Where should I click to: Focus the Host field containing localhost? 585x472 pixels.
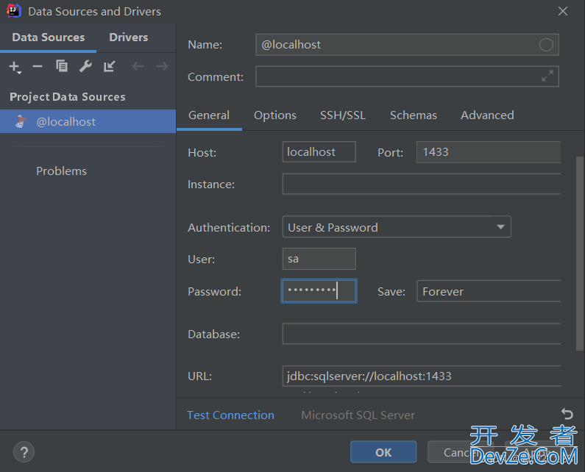click(x=319, y=151)
